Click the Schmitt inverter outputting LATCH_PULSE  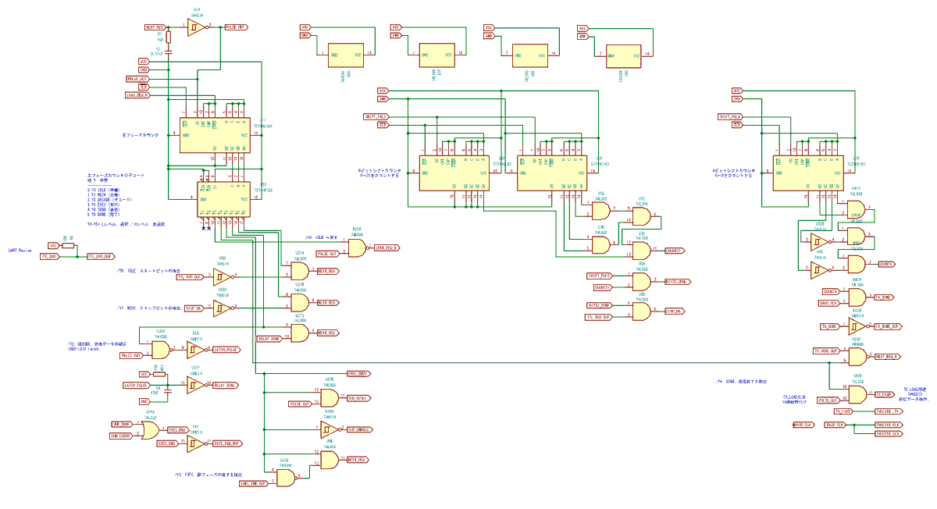[x=195, y=350]
